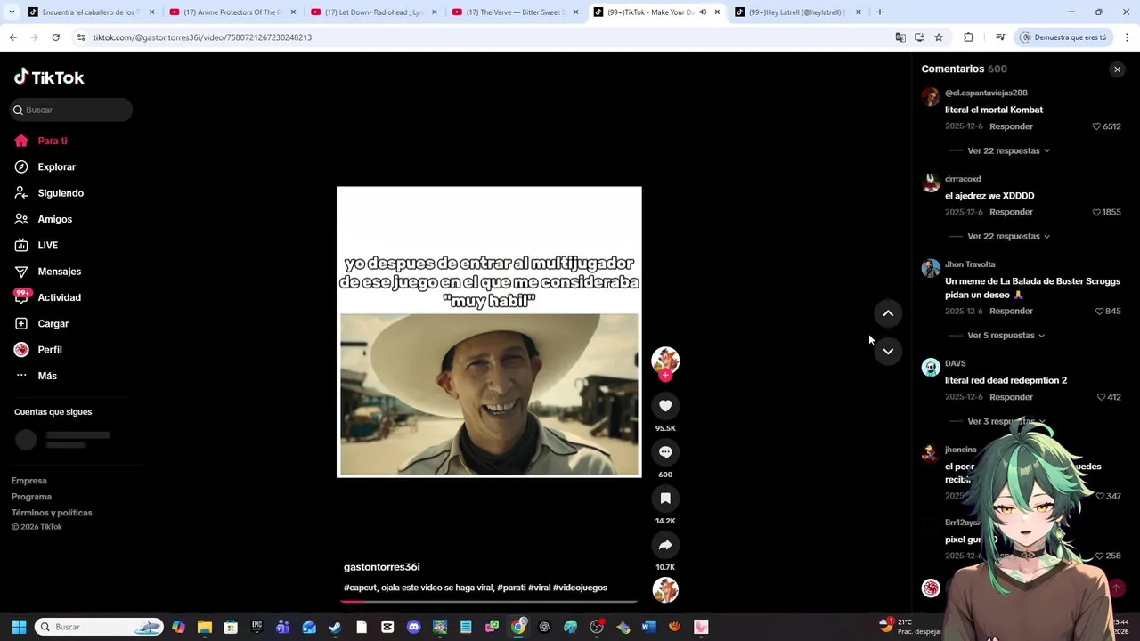Like the 'literal red dead redepmtion 2' comment
The width and height of the screenshot is (1140, 641).
point(1101,397)
